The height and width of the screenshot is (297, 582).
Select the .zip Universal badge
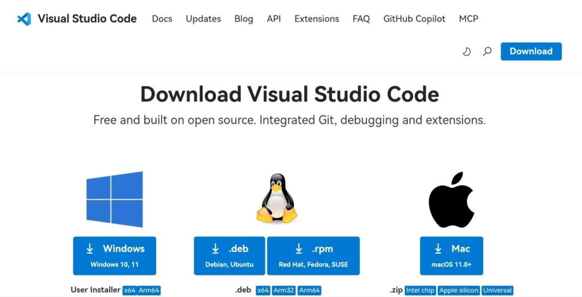coord(497,290)
